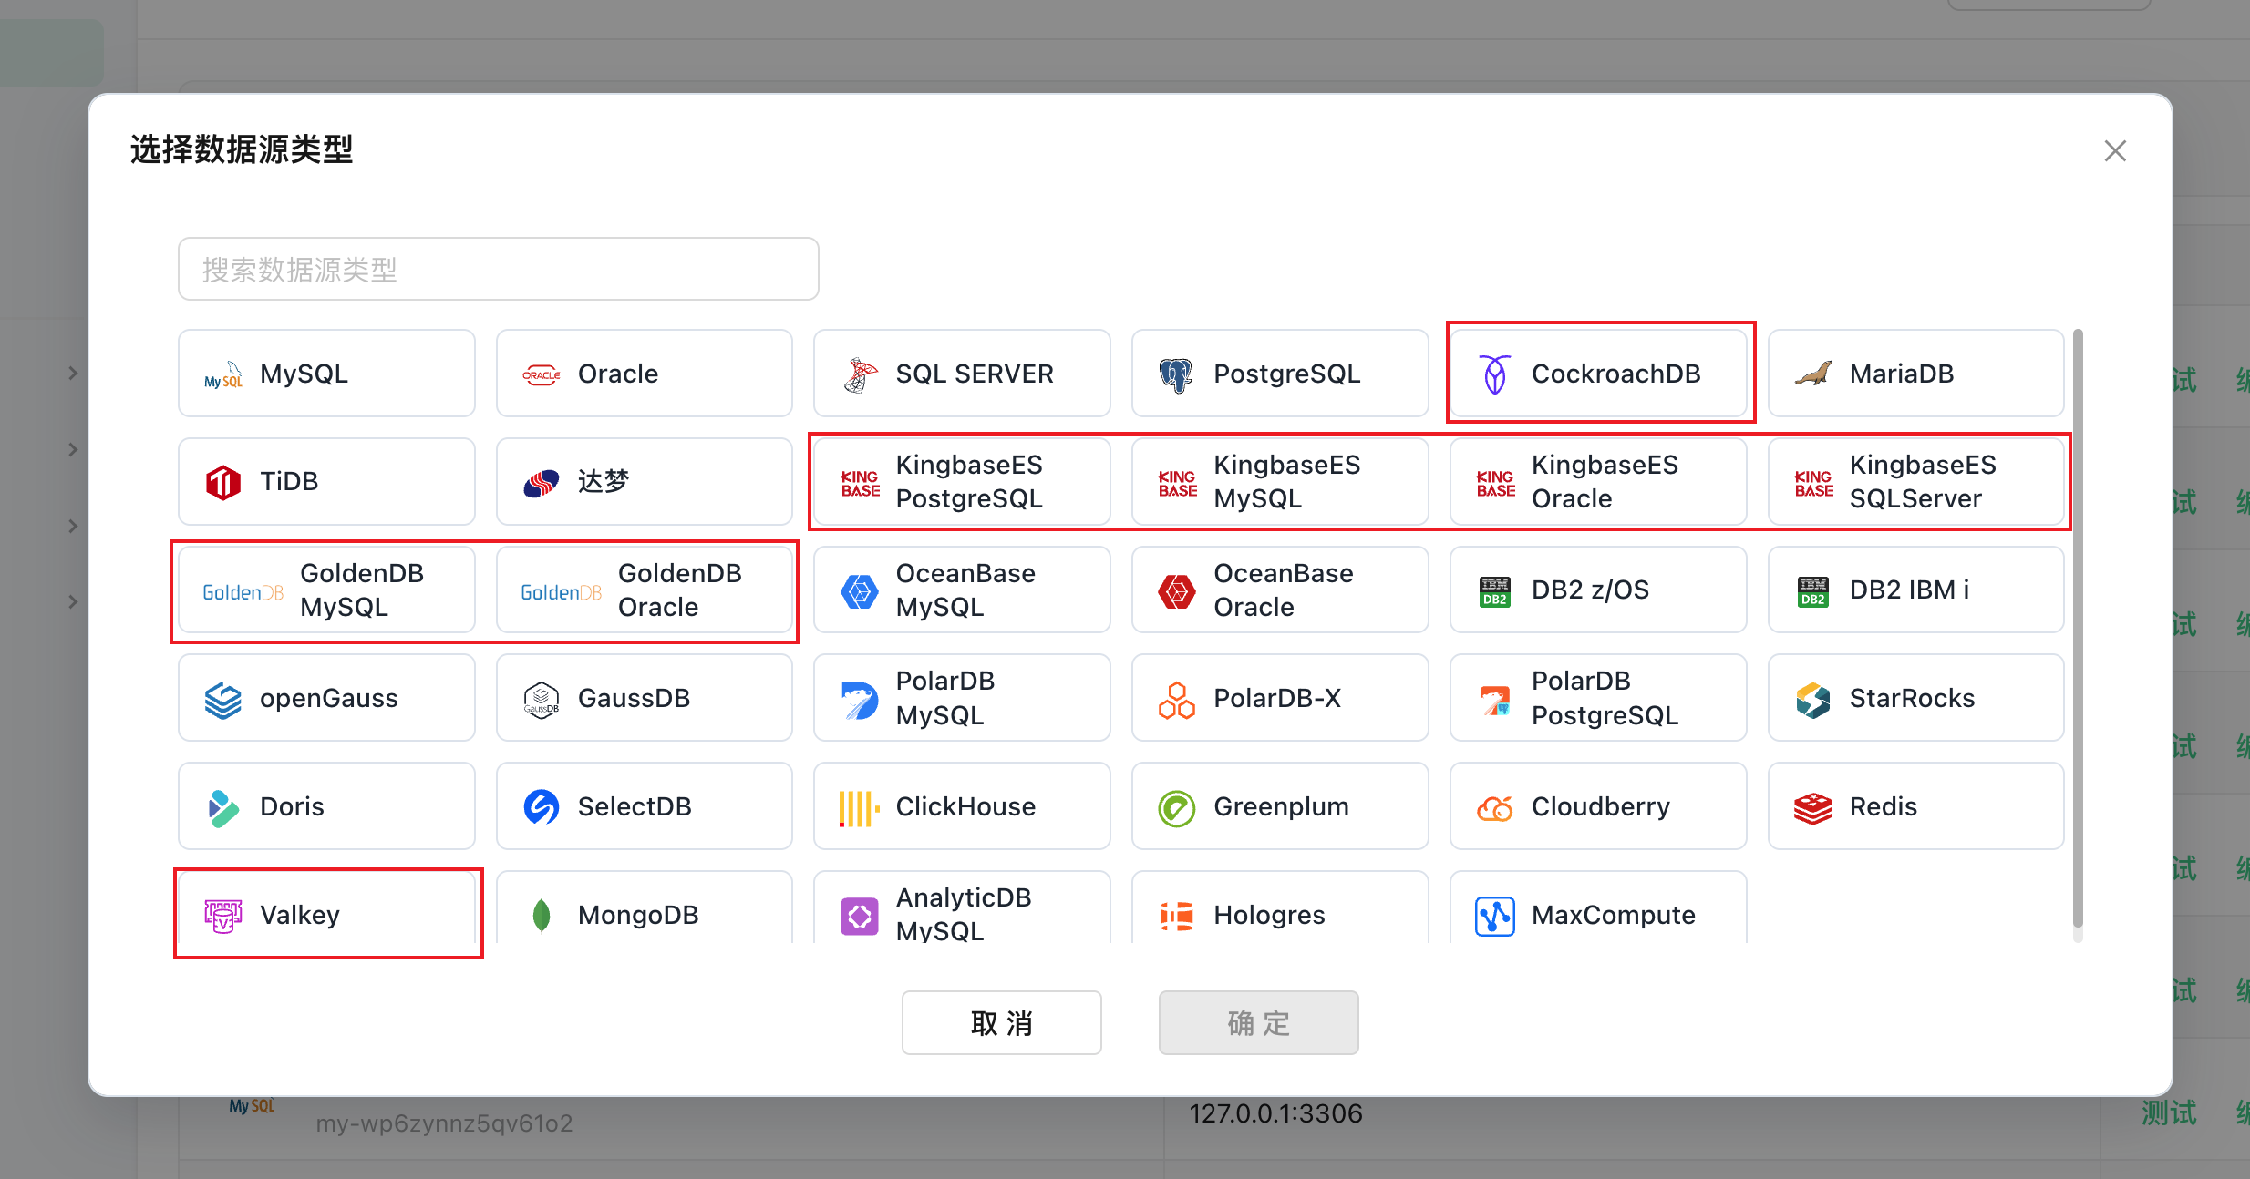Click the data source list scrollbar
The height and width of the screenshot is (1179, 2250).
coord(2078,629)
